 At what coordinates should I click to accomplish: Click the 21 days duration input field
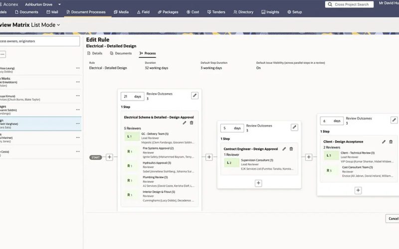[127, 96]
